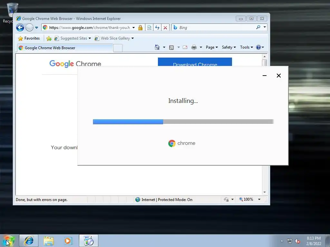The width and height of the screenshot is (330, 247).
Task: Click the chrome logo in installer dialog
Action: click(182, 143)
